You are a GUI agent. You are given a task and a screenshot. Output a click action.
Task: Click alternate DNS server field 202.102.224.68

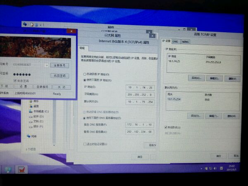(x=140, y=131)
